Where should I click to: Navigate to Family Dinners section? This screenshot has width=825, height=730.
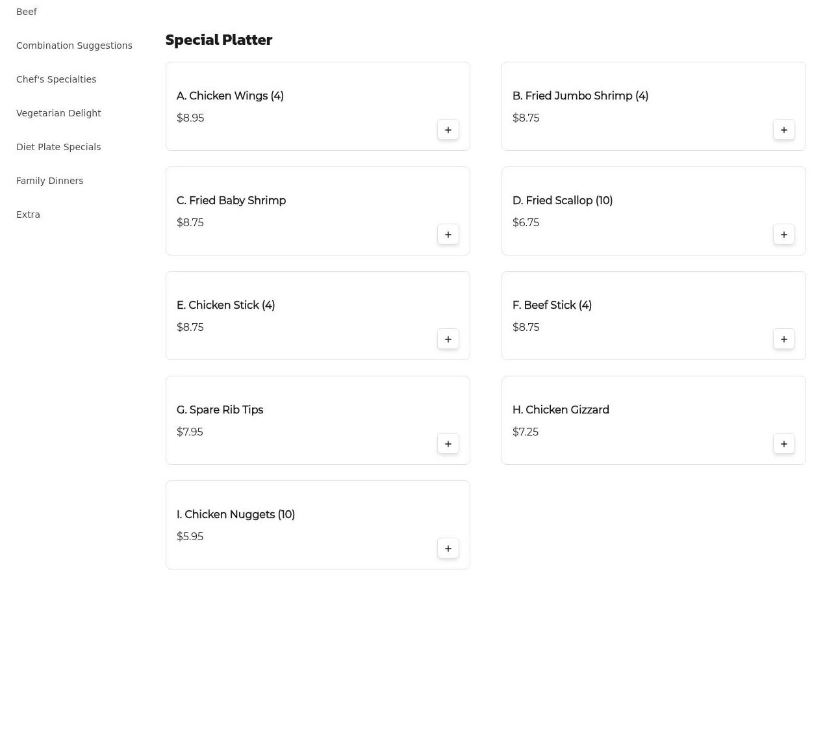[x=49, y=181]
